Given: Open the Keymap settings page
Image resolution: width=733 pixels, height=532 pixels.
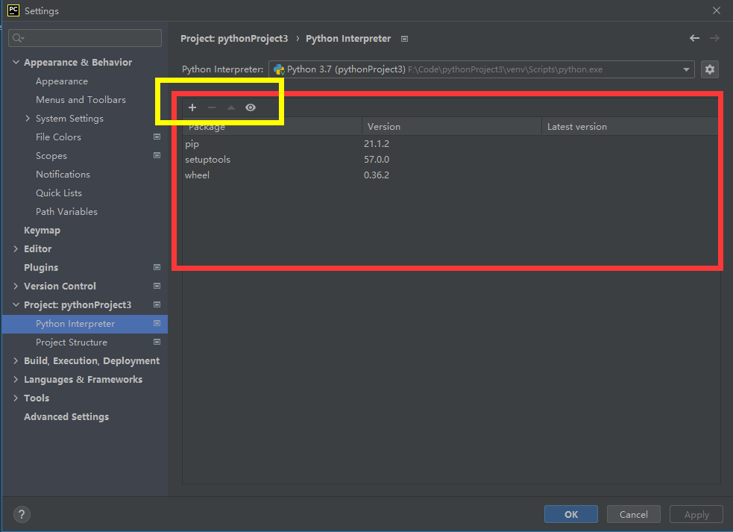Looking at the screenshot, I should point(42,231).
